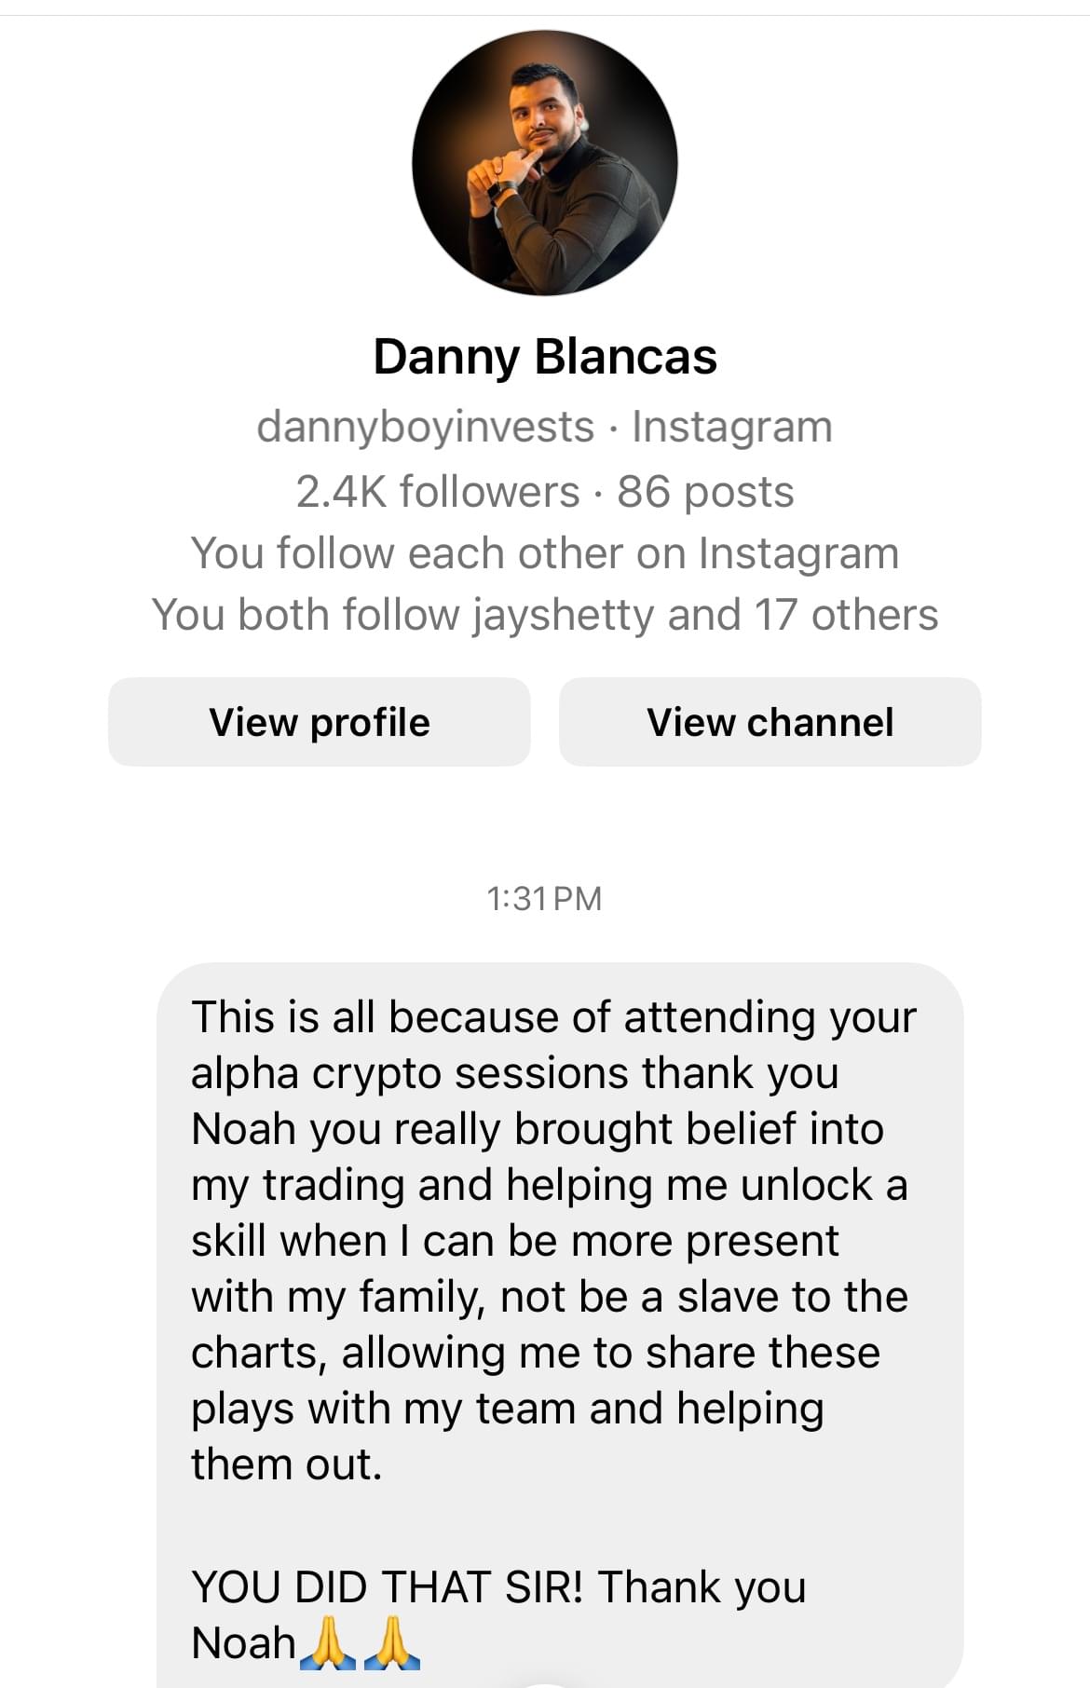Click the 'them out.' line in the message
This screenshot has width=1090, height=1688.
click(x=287, y=1464)
